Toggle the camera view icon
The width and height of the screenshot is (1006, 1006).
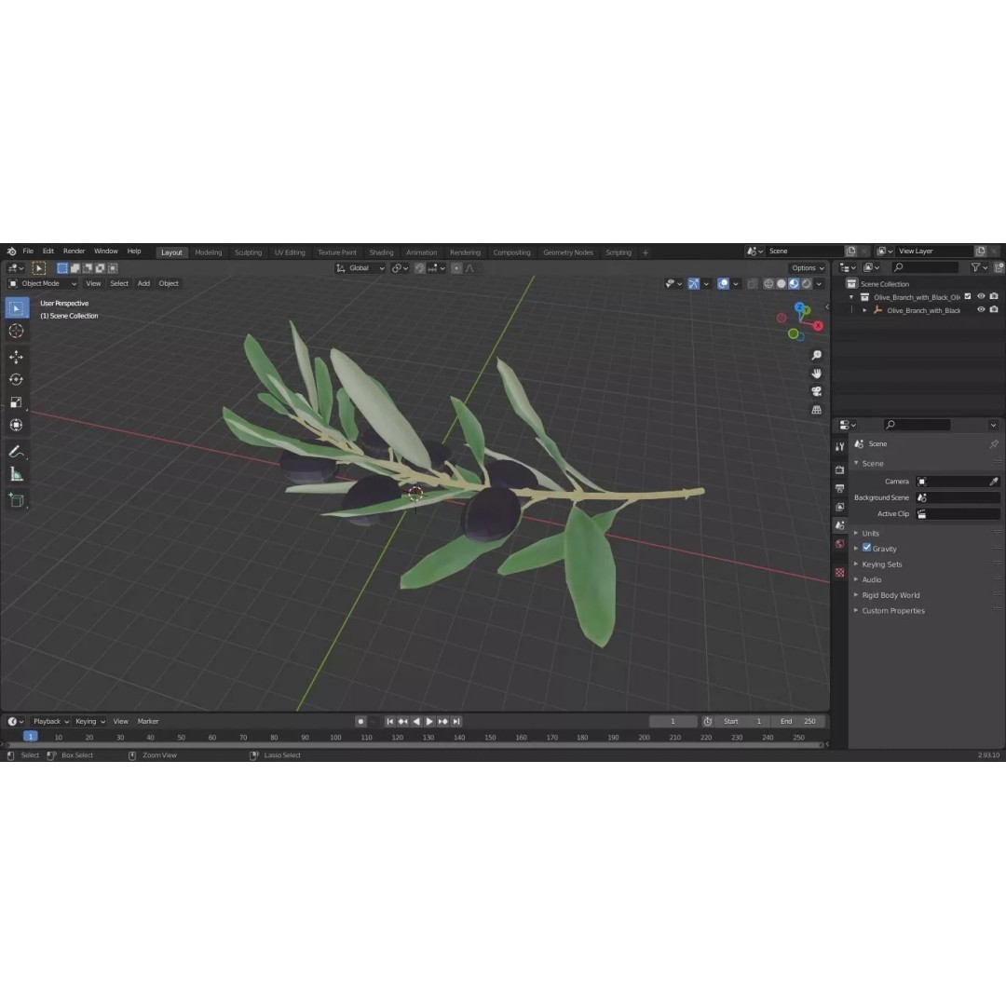pos(817,391)
